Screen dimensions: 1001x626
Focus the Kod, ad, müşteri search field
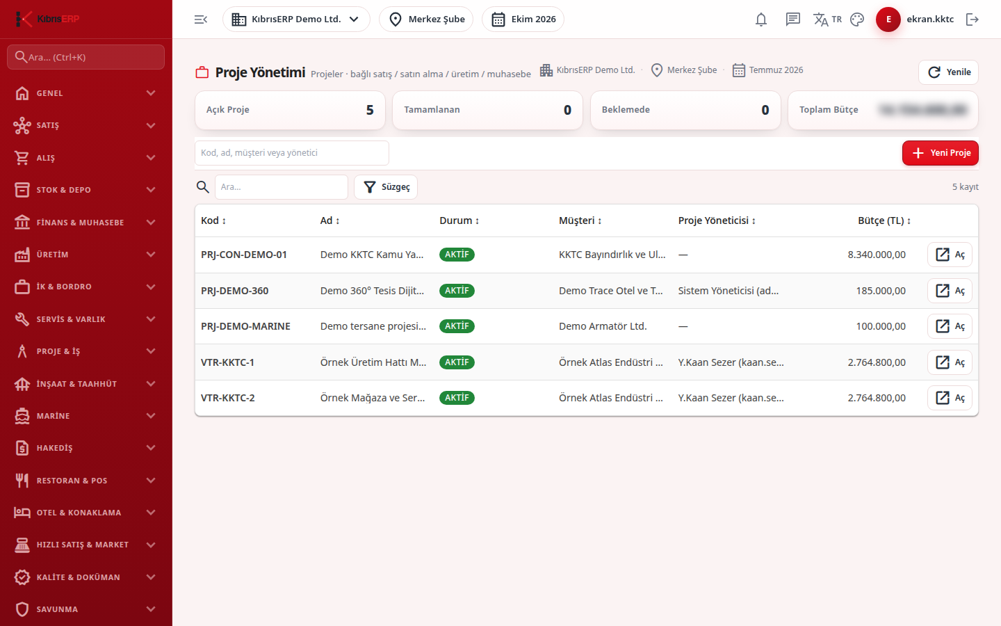[x=292, y=153]
